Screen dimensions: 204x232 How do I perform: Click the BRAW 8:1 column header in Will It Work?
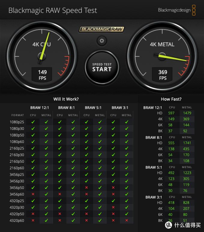(x=66, y=108)
